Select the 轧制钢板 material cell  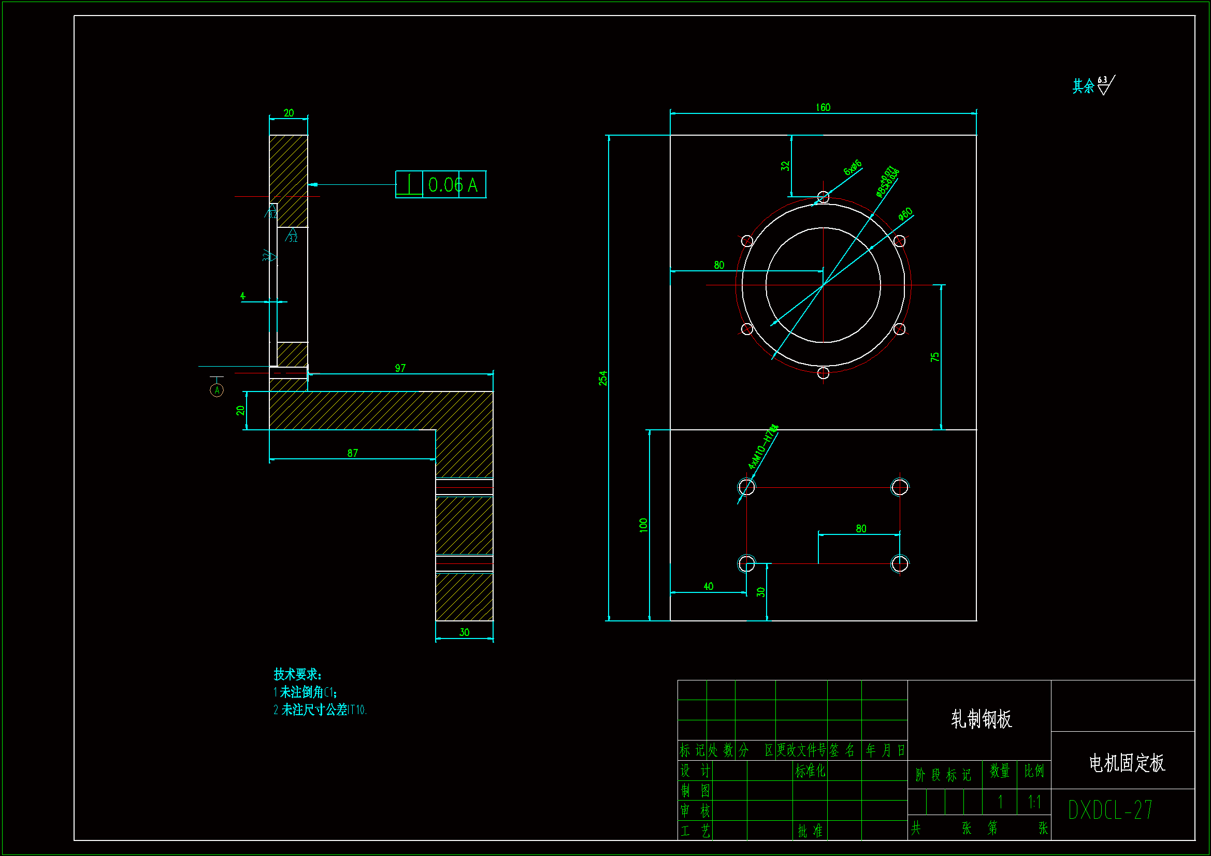point(981,719)
